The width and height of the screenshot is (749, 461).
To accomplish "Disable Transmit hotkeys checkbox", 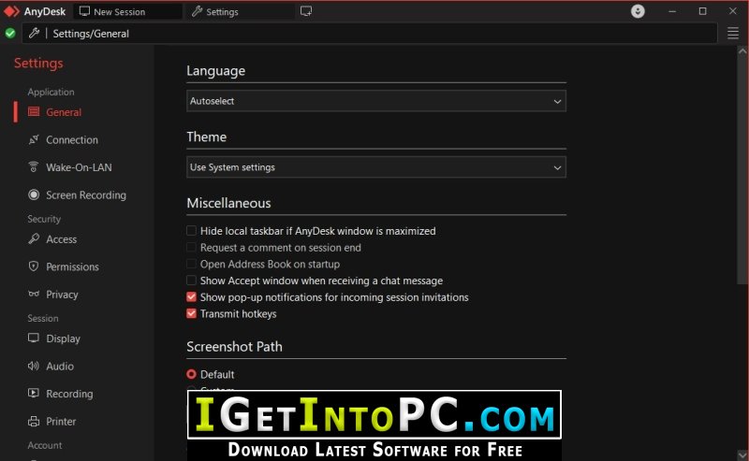I will click(x=191, y=313).
